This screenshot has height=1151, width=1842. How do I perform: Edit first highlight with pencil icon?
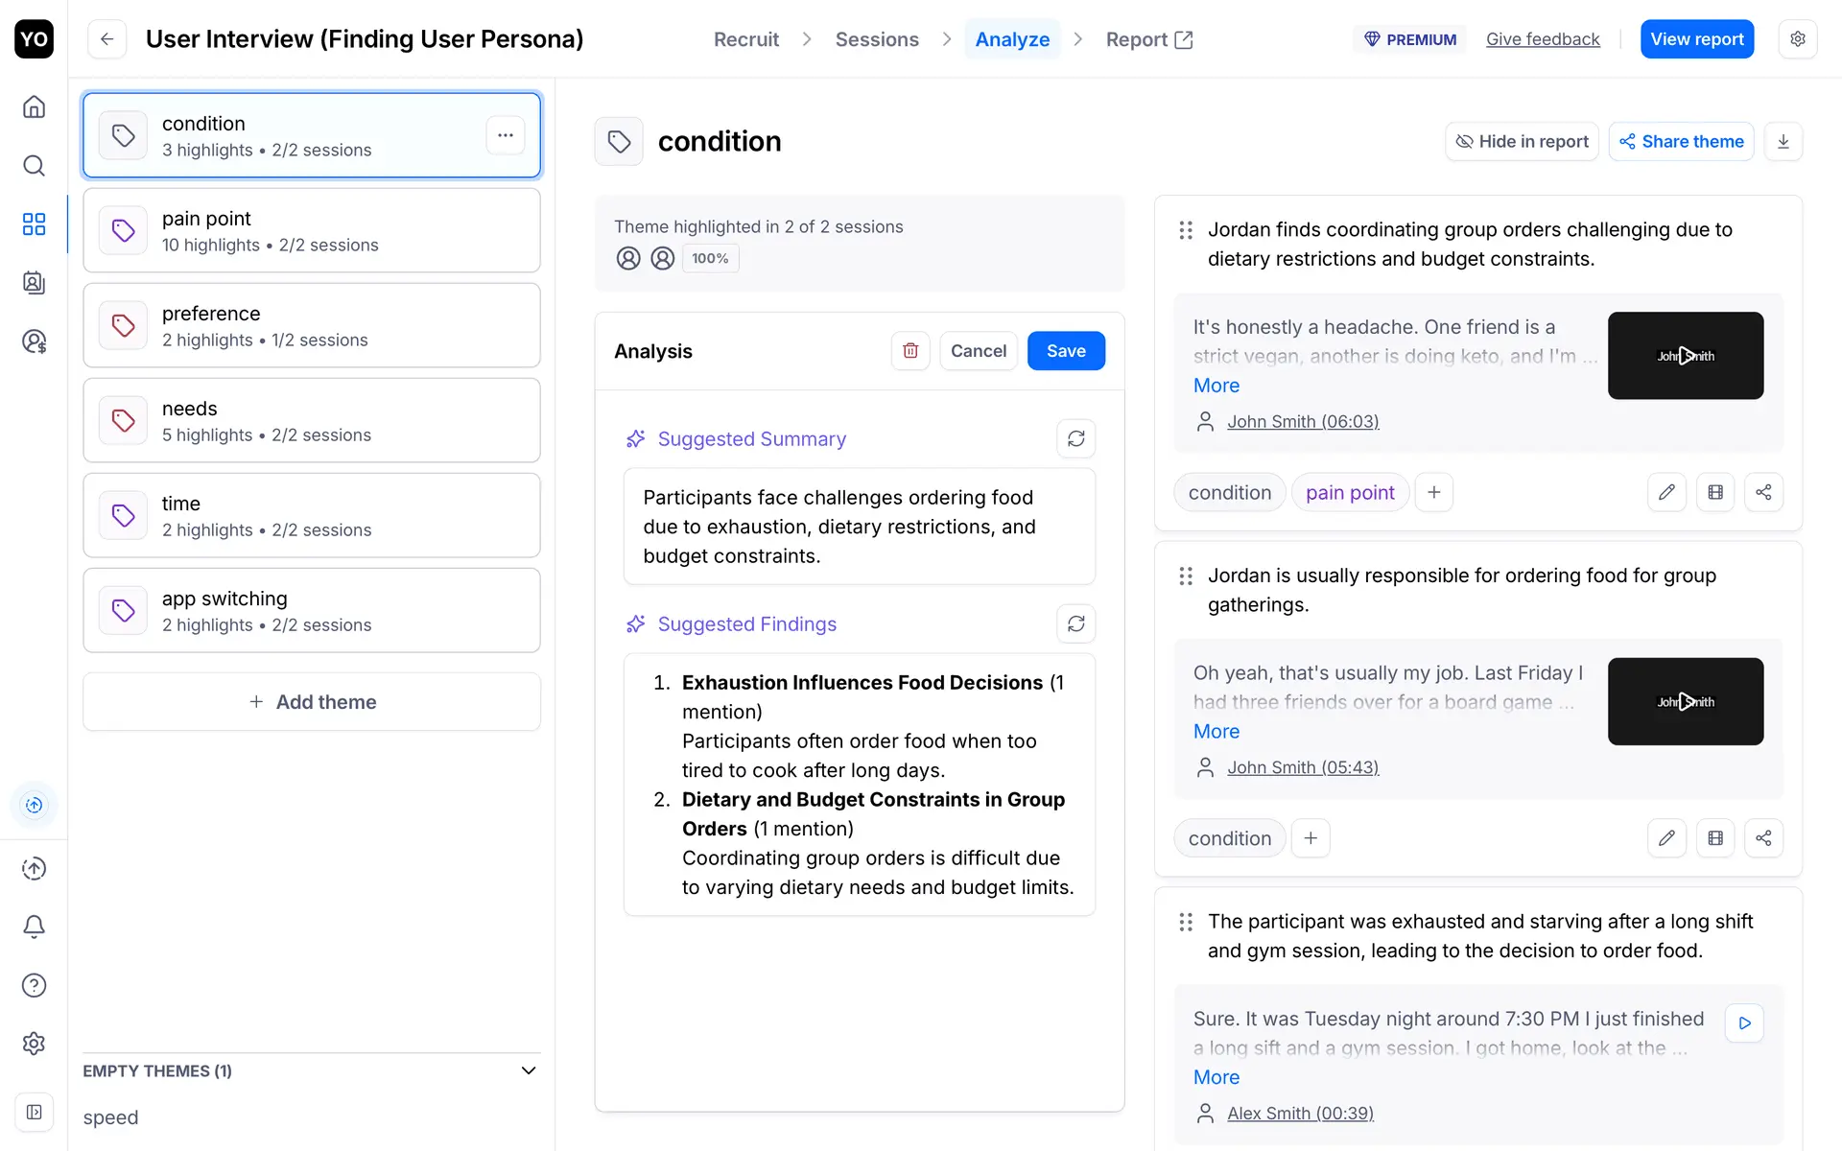[x=1666, y=492]
